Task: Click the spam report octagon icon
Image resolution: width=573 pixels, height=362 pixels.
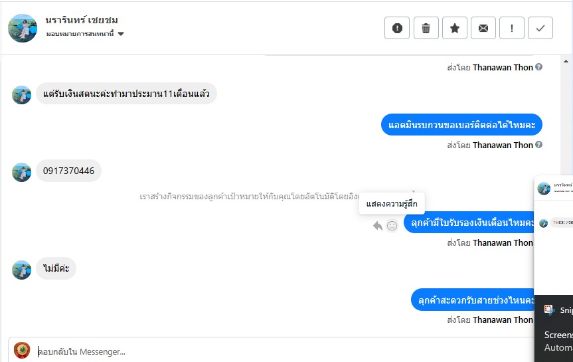Action: pos(397,28)
